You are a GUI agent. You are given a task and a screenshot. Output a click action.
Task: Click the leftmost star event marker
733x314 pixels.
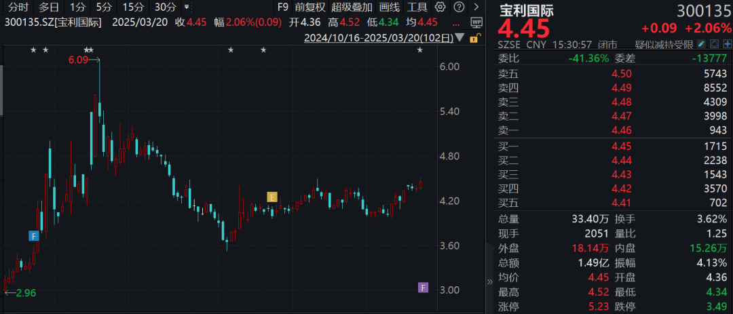[33, 50]
